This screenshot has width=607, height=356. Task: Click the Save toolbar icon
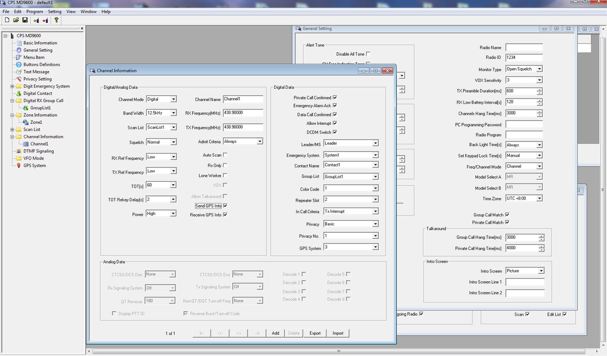tap(25, 20)
